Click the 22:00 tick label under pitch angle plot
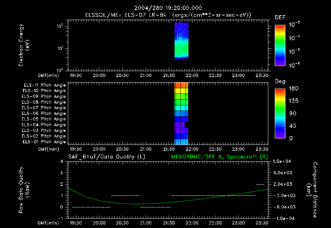Screen dimensions: 331x228 [x=192, y=149]
